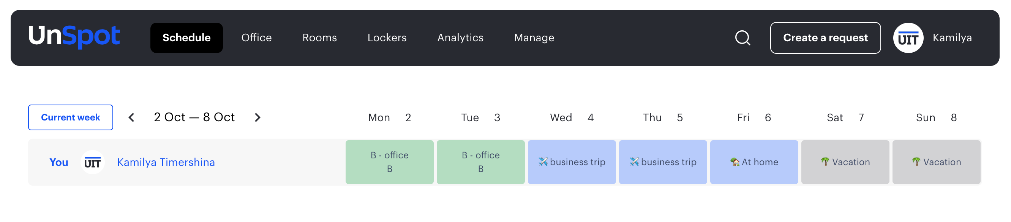
Task: Click the search magnifier icon
Action: (x=742, y=38)
